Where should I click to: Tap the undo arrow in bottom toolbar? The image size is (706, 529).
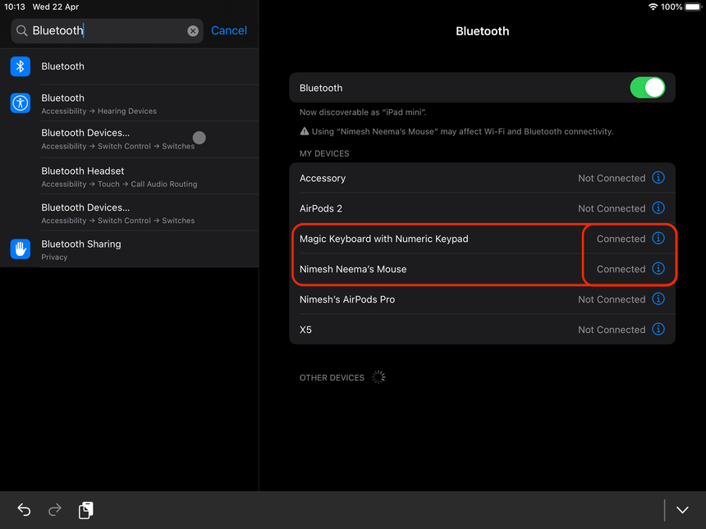coord(24,510)
